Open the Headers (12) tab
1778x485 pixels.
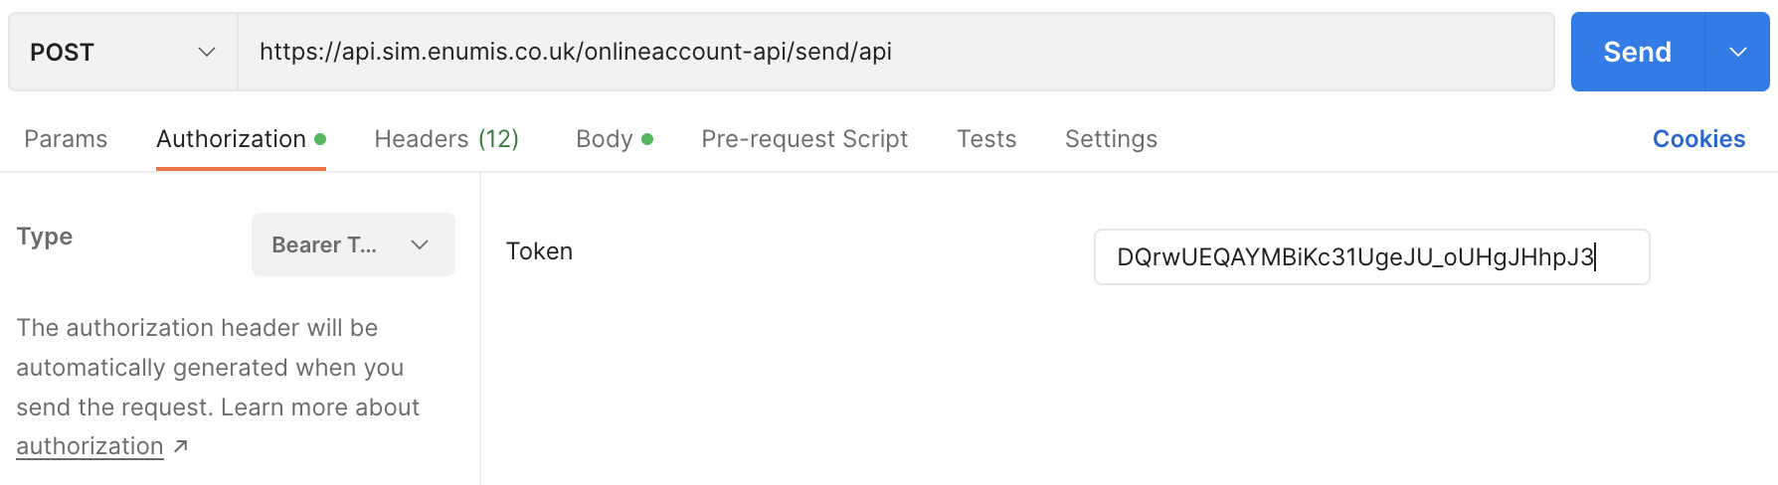[446, 139]
